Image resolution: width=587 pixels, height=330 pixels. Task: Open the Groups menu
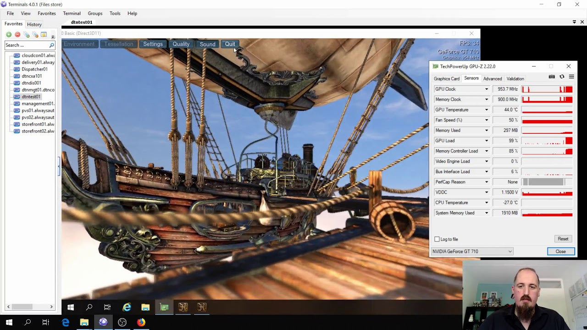(95, 13)
